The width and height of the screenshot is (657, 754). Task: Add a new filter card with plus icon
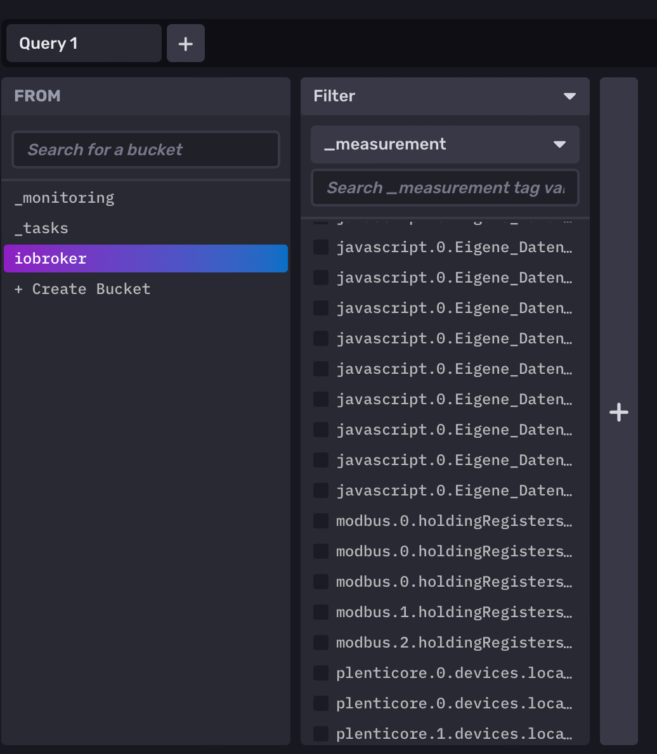(618, 412)
